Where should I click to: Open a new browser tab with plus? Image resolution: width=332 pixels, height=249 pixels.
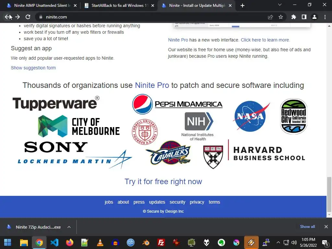click(243, 6)
